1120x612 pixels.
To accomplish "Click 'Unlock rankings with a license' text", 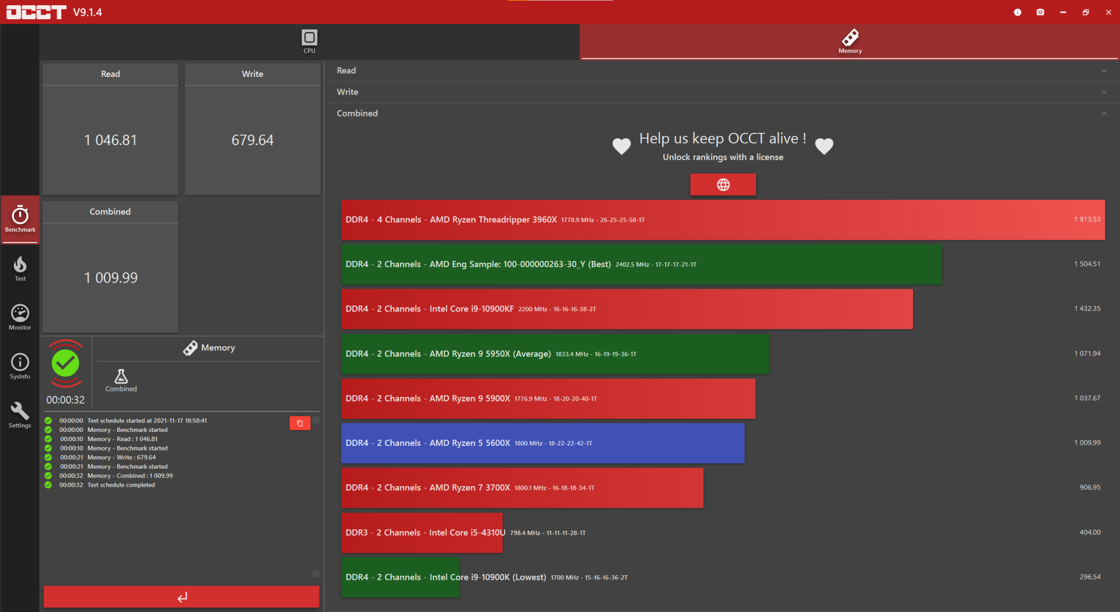I will tap(723, 157).
